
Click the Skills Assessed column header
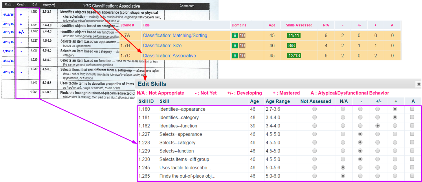tap(299, 25)
